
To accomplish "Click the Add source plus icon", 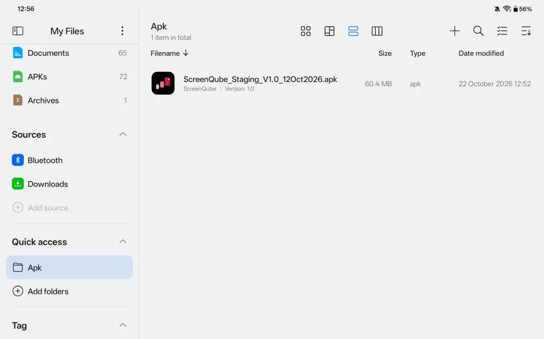I will point(18,208).
